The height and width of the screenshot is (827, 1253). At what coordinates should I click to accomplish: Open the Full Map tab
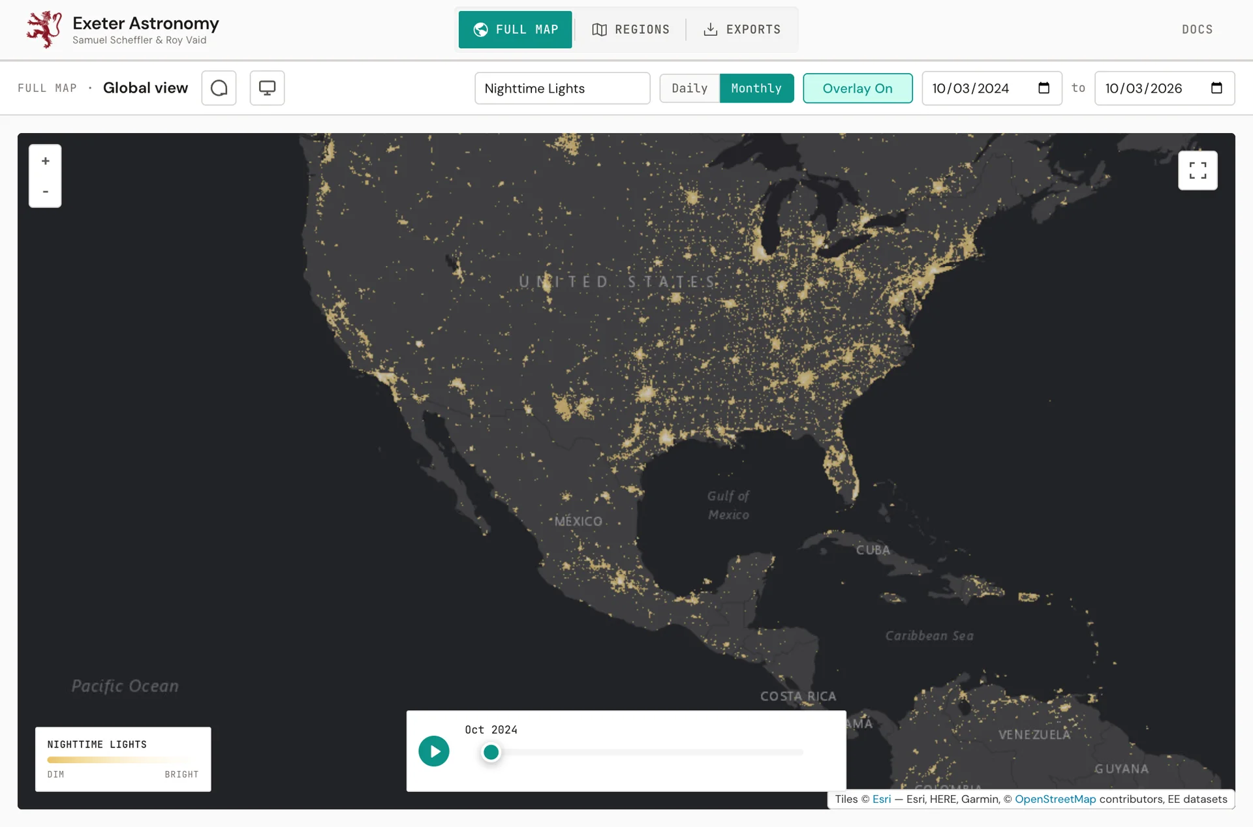515,29
